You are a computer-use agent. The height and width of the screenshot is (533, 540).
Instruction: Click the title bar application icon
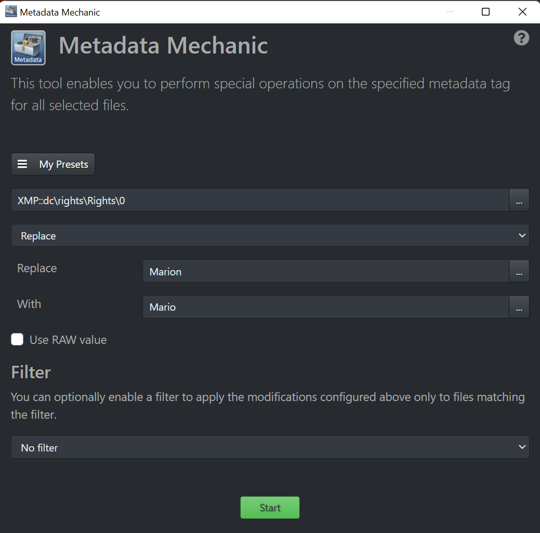10,11
